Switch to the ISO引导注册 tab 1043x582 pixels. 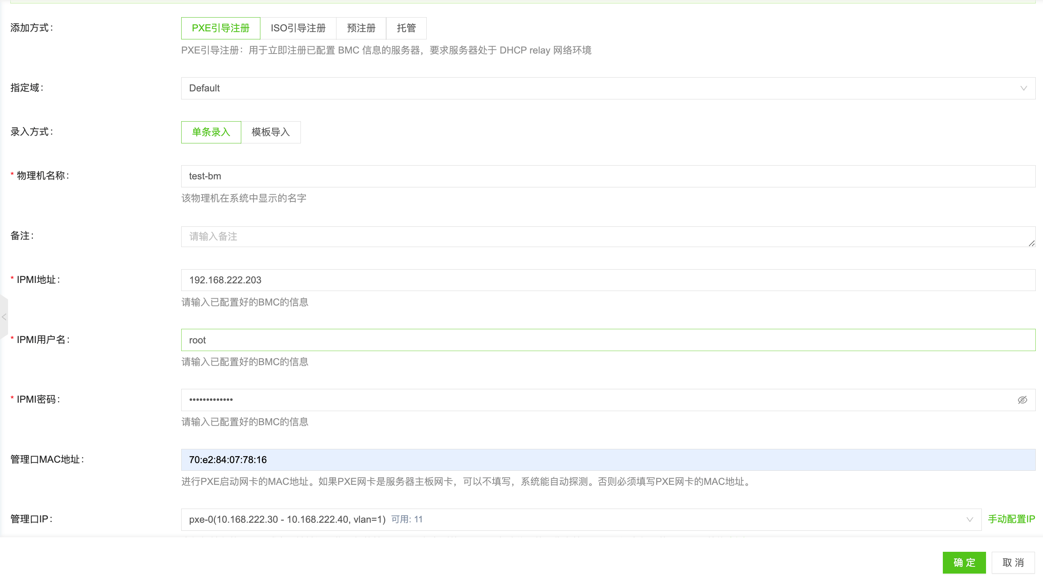[x=298, y=28]
